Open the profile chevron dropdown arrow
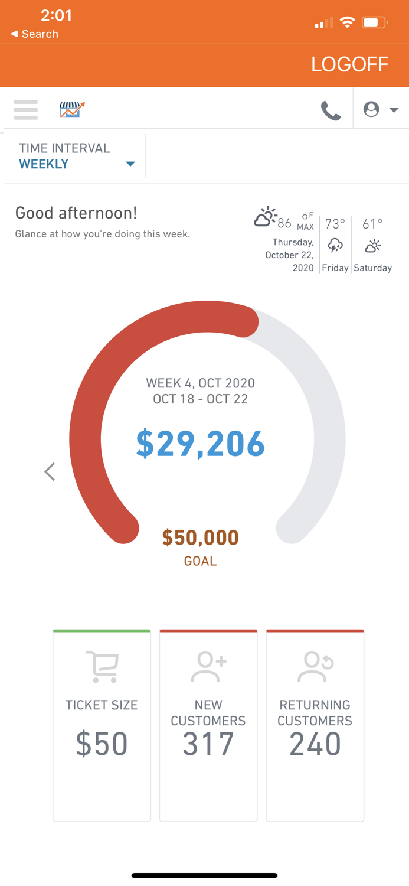The width and height of the screenshot is (409, 886). [x=394, y=110]
